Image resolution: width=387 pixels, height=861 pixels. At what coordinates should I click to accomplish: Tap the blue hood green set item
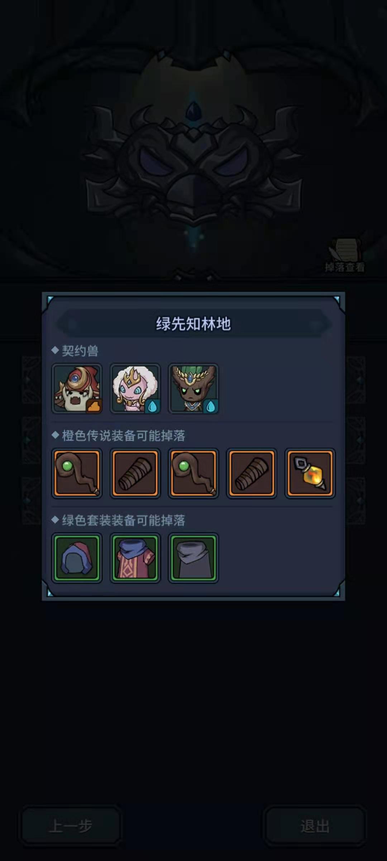tap(77, 558)
